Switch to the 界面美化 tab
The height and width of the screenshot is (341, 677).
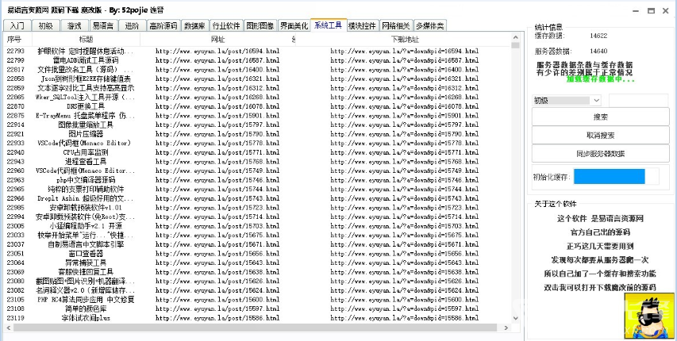tap(294, 26)
